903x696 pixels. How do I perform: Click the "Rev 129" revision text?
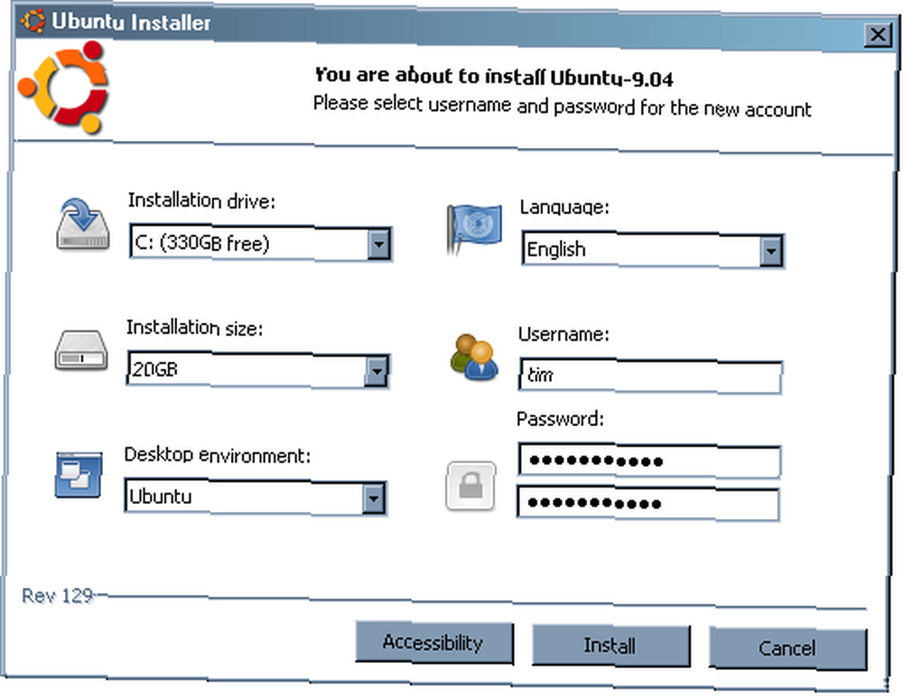[57, 595]
